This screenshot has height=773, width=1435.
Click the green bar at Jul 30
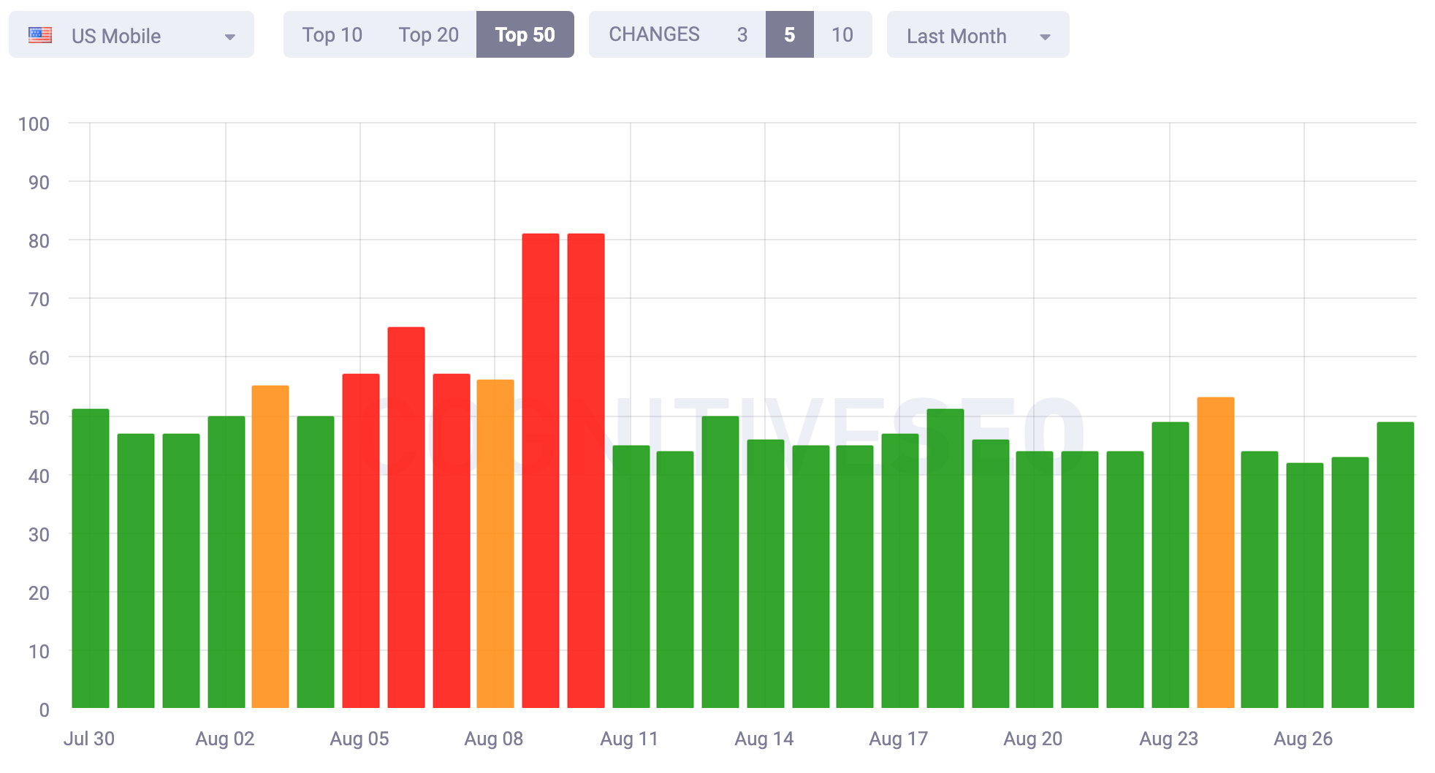(91, 558)
